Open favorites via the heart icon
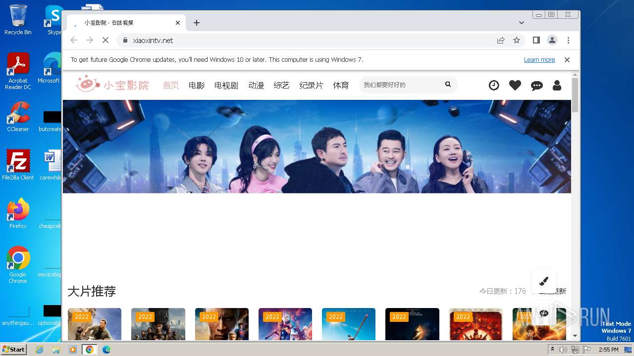Image resolution: width=634 pixels, height=356 pixels. 515,85
